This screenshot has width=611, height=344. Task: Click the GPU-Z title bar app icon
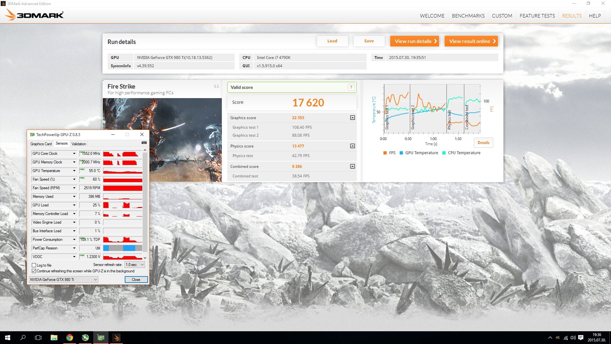pyautogui.click(x=32, y=134)
